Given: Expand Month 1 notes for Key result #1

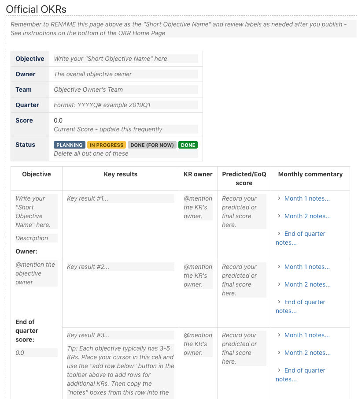Looking at the screenshot, I should pos(307,198).
